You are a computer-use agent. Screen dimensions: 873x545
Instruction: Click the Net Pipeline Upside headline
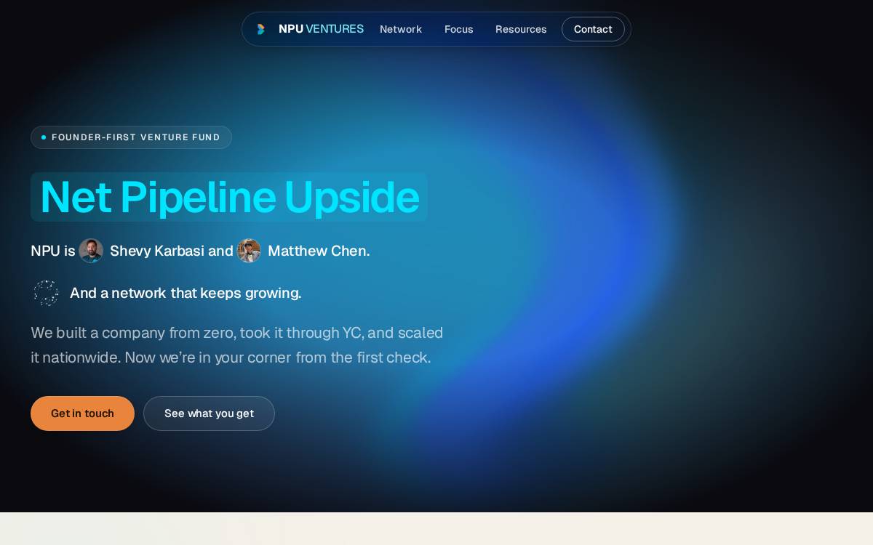click(229, 197)
